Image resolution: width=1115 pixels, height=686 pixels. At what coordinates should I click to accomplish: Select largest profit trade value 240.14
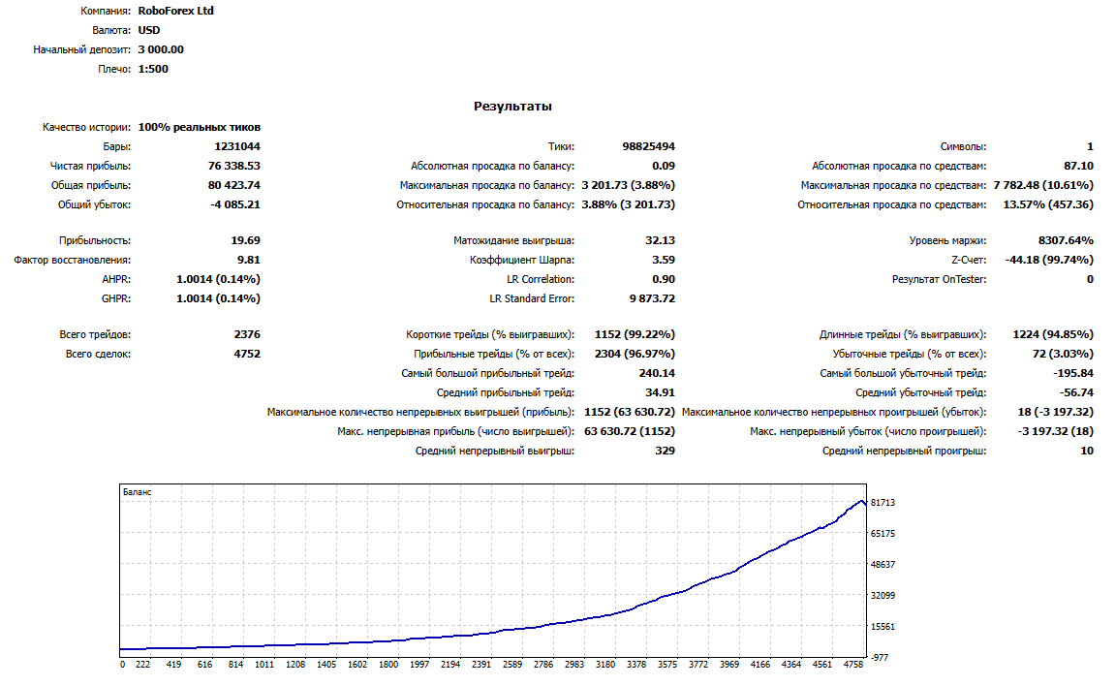pyautogui.click(x=657, y=373)
